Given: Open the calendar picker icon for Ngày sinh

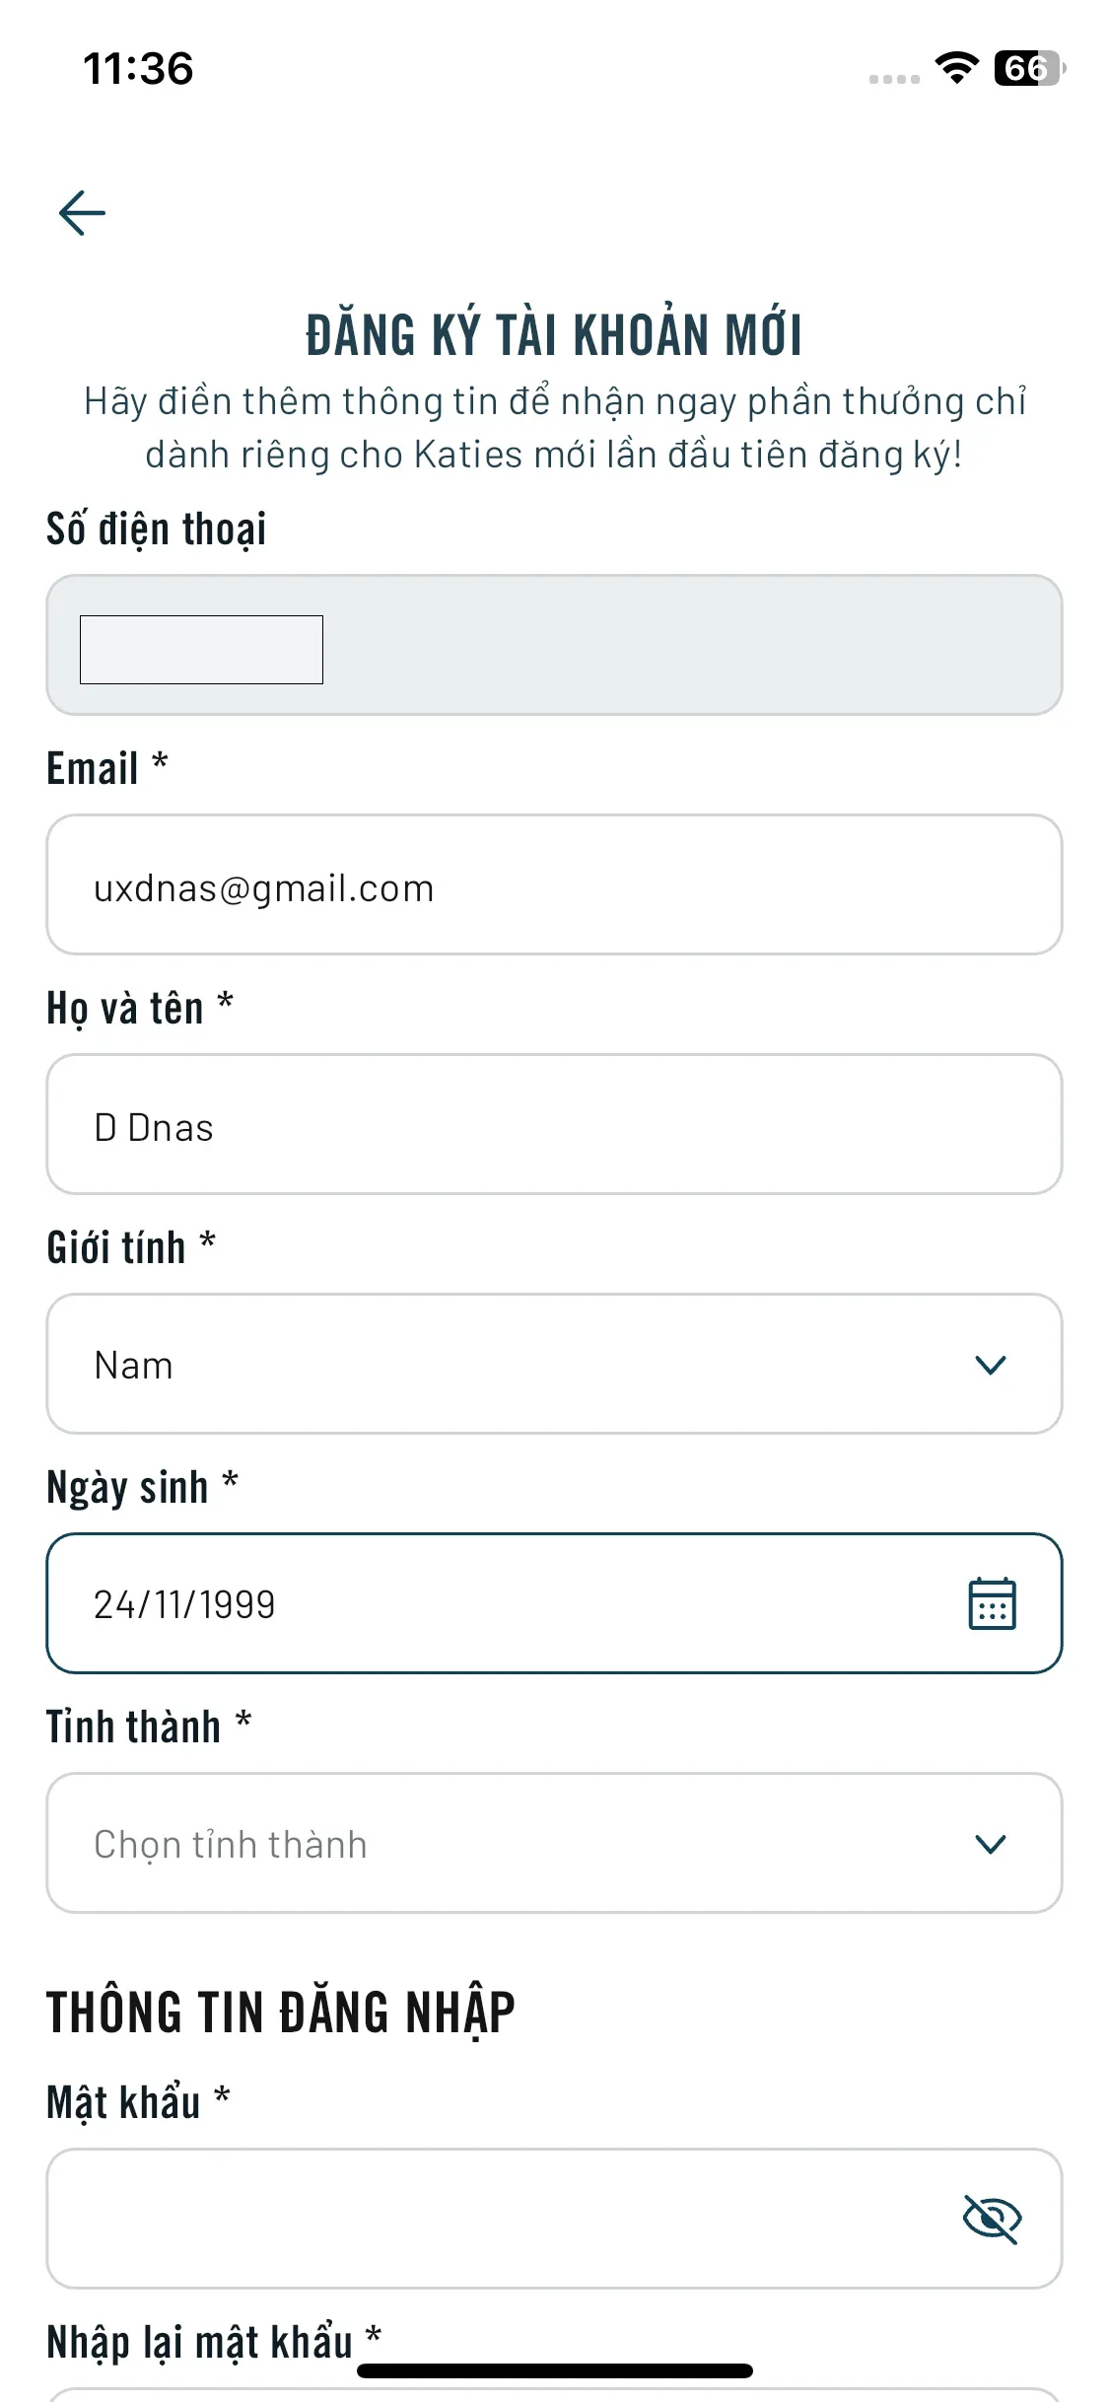Looking at the screenshot, I should pos(992,1603).
